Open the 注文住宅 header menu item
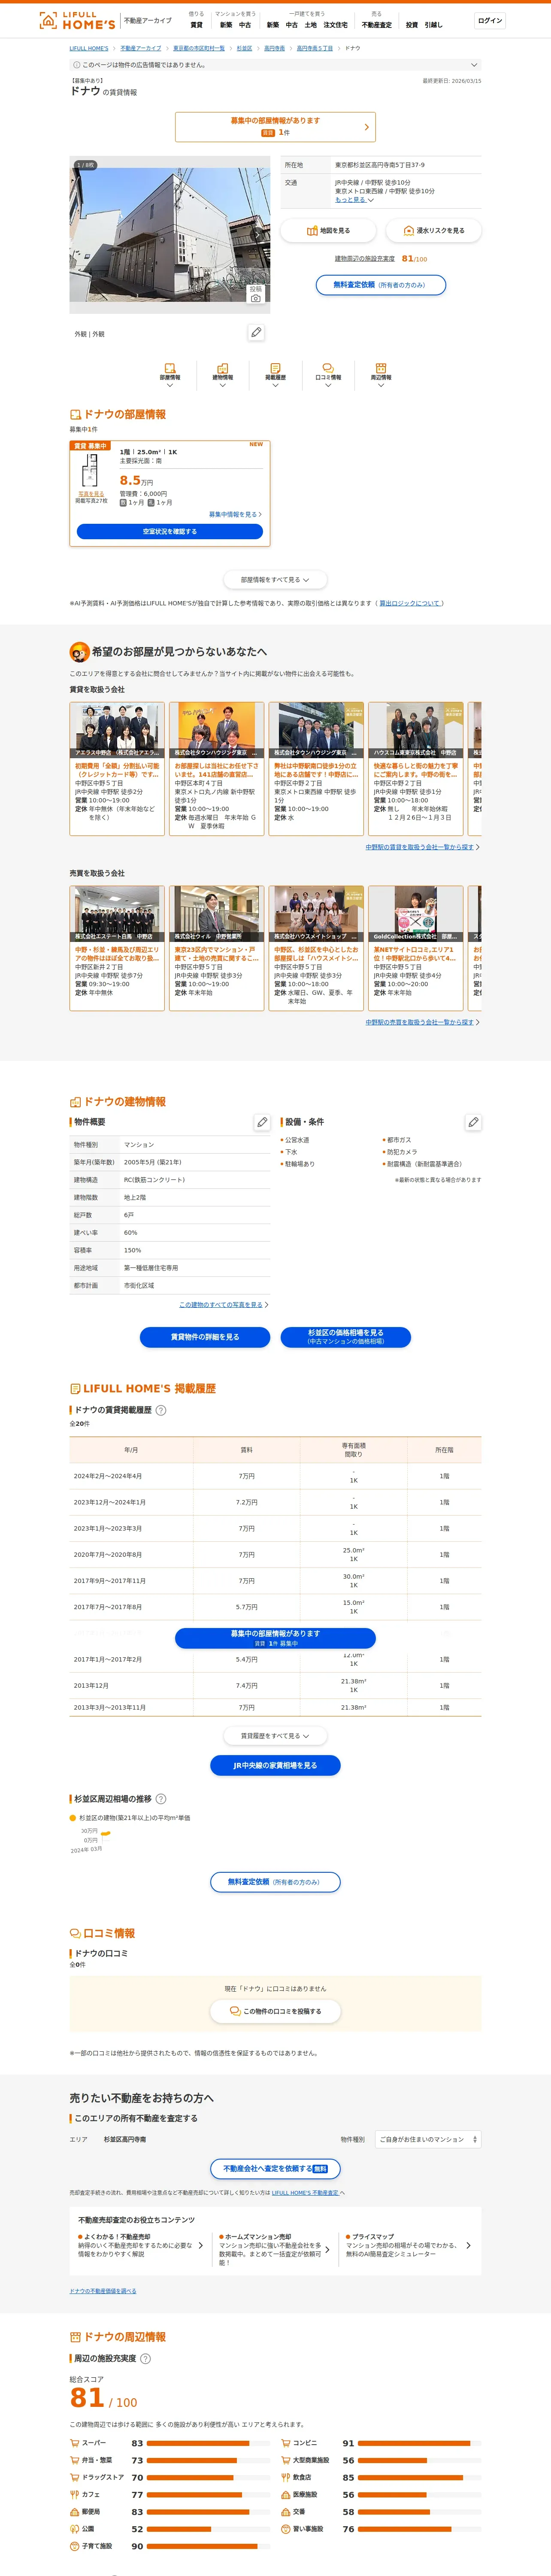The image size is (551, 2576). point(336,25)
